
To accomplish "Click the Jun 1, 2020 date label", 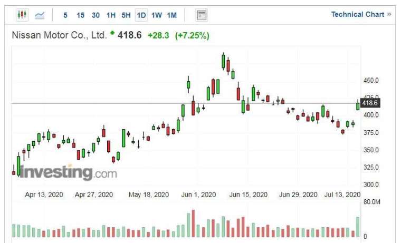I will tap(198, 195).
